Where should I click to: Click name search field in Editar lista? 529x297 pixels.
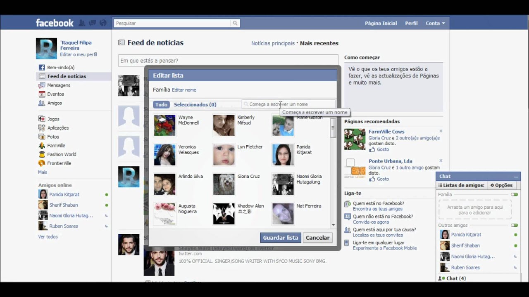pos(288,104)
